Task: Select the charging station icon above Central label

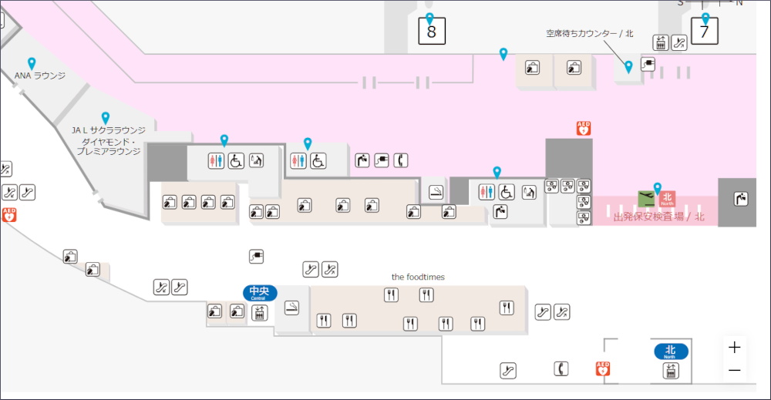Action: point(257,256)
